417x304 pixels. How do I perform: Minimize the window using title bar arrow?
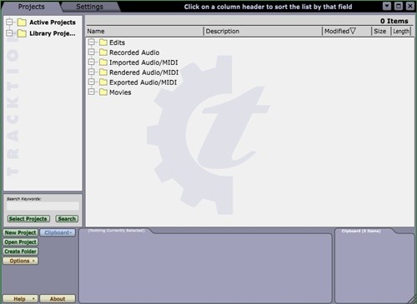pos(387,6)
